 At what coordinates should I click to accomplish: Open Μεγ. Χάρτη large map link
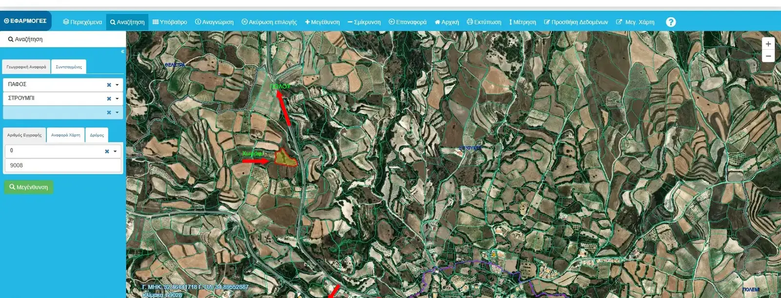636,22
